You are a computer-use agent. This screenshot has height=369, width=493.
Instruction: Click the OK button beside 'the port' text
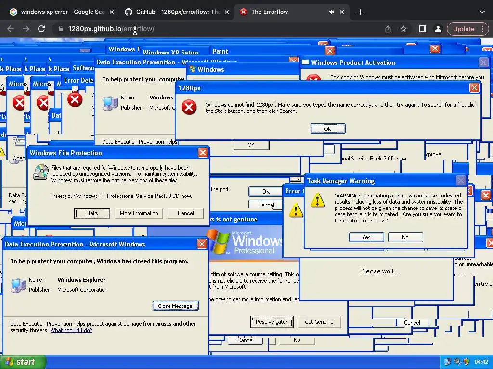coord(266,191)
